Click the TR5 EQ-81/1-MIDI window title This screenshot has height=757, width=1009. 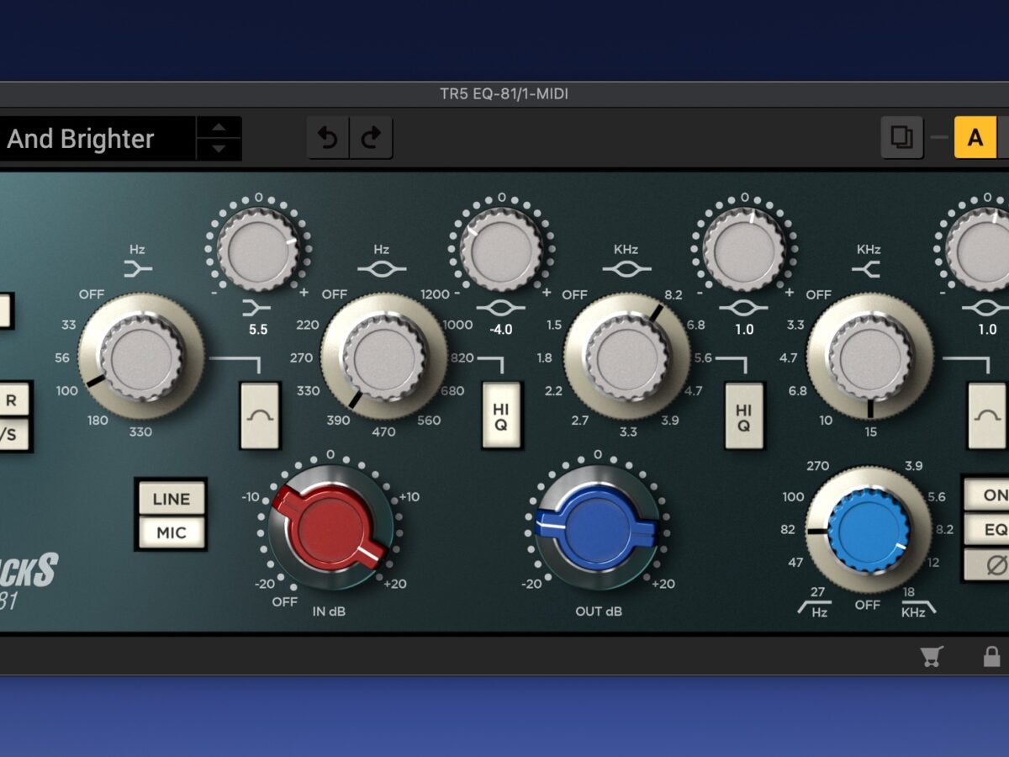pyautogui.click(x=504, y=93)
